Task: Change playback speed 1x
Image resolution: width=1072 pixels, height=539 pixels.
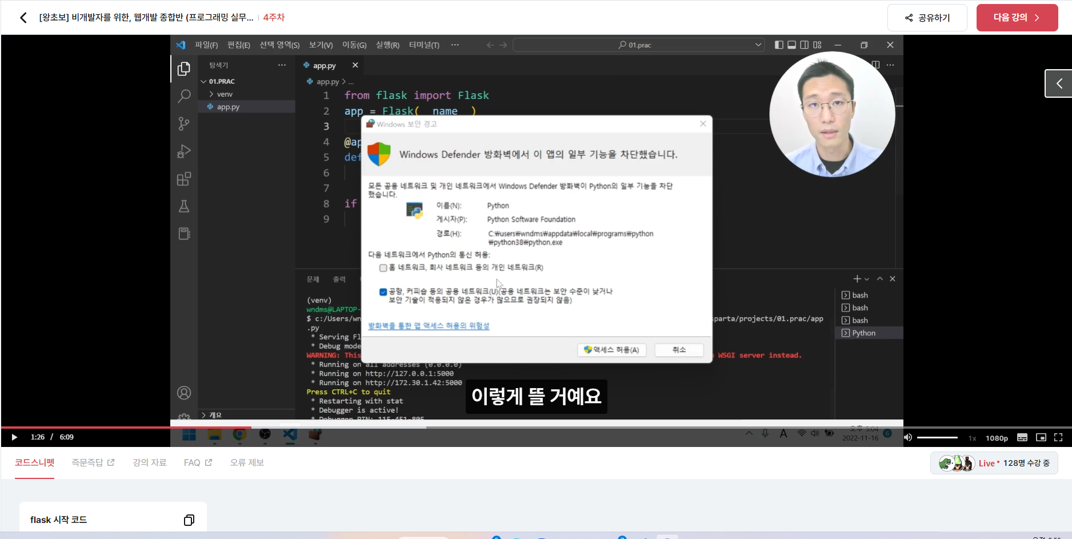Action: (972, 438)
